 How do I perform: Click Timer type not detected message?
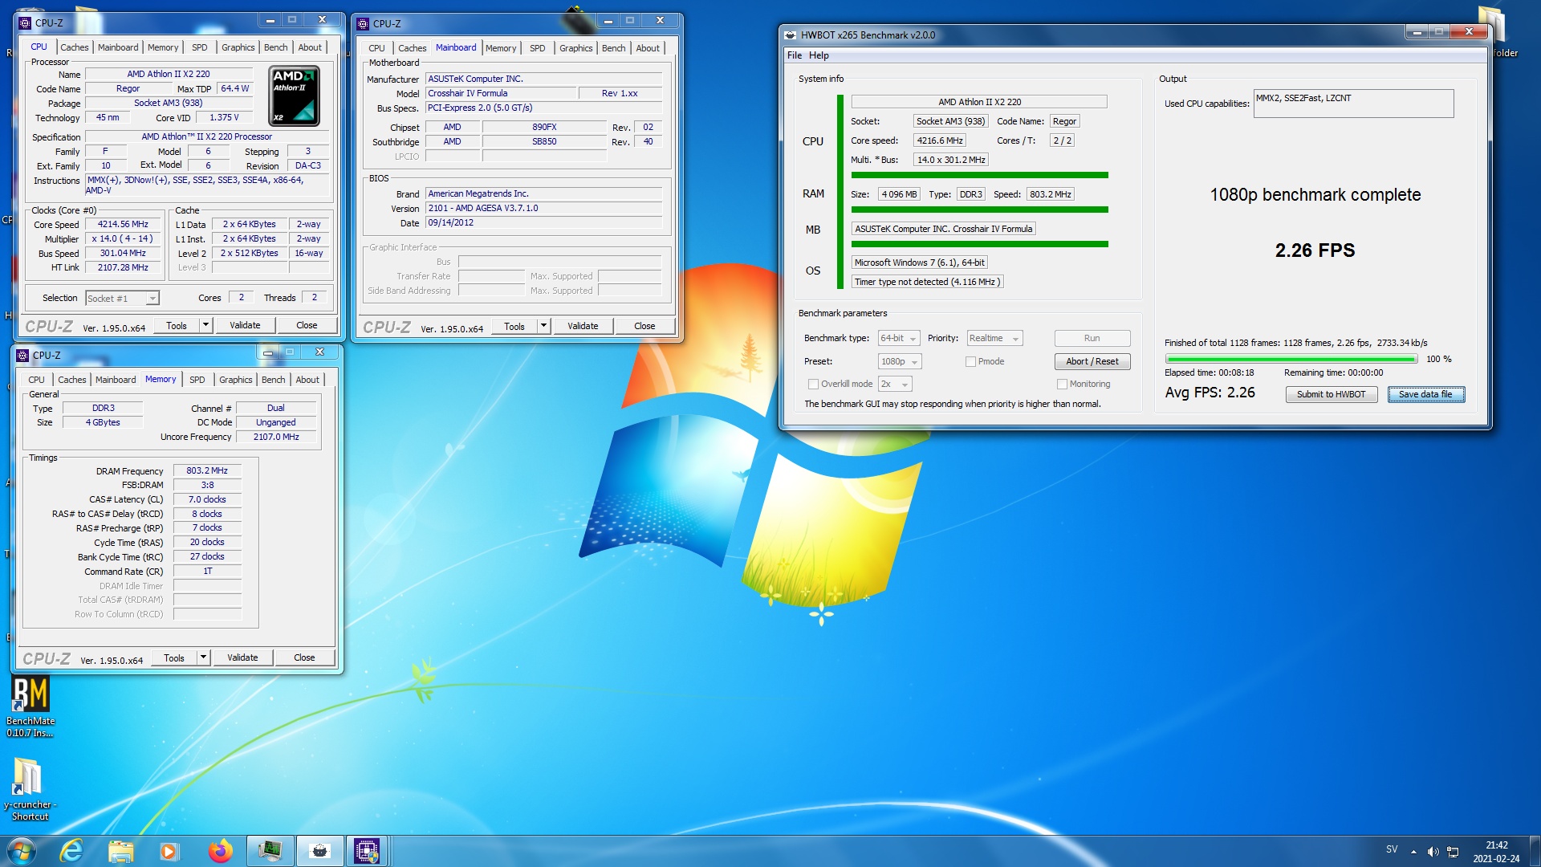click(x=927, y=282)
